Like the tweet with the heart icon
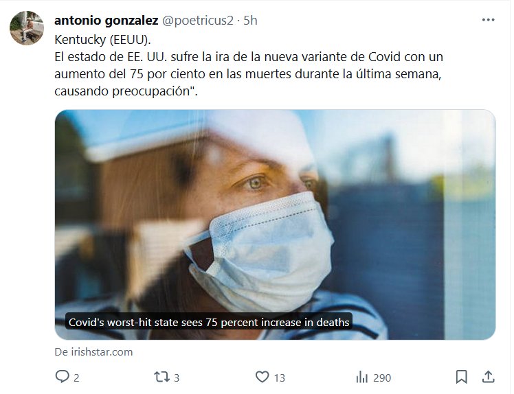The height and width of the screenshot is (394, 514). (x=262, y=377)
